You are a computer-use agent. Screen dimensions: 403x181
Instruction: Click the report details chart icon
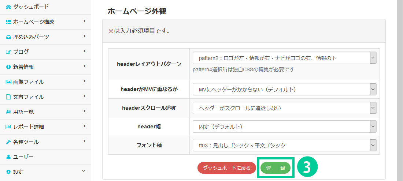[x=8, y=127]
